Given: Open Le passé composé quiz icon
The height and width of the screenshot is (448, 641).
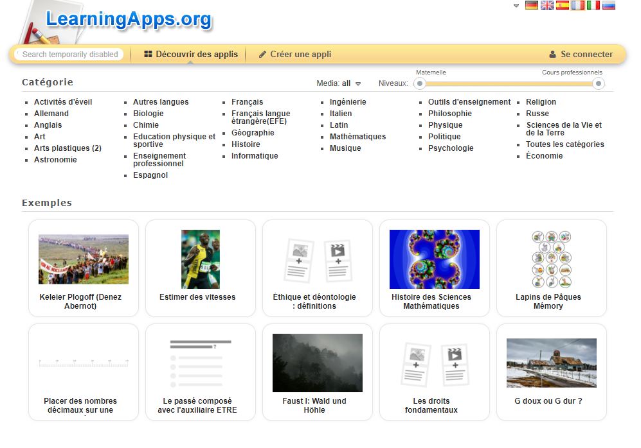Looking at the screenshot, I should [x=201, y=363].
